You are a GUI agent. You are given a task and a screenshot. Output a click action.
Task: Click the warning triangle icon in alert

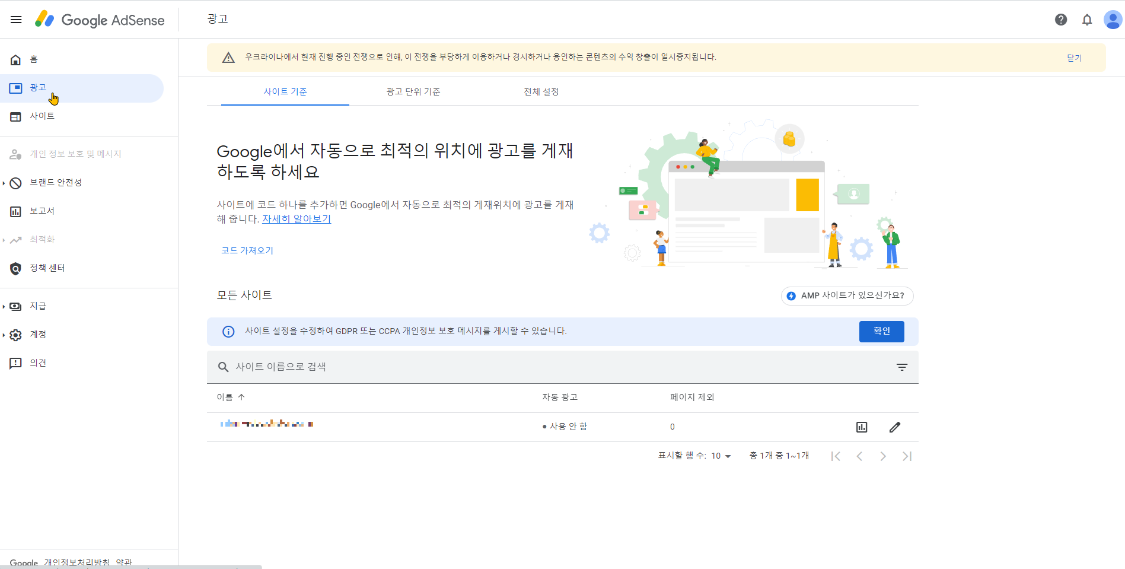click(228, 58)
